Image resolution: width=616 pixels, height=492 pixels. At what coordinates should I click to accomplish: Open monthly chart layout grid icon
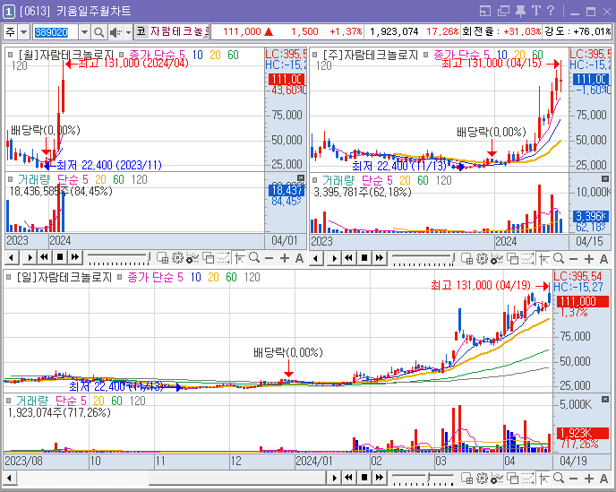tap(163, 258)
